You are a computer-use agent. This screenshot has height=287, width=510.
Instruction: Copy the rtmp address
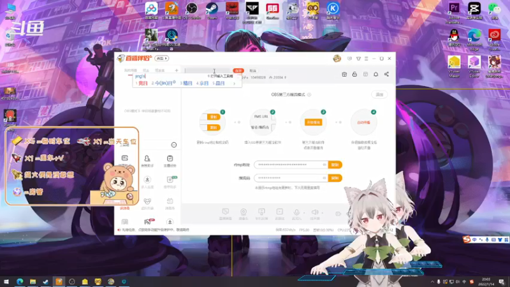coord(335,165)
